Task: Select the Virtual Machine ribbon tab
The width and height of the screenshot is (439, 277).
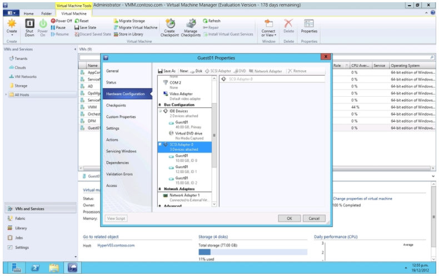Action: [74, 13]
